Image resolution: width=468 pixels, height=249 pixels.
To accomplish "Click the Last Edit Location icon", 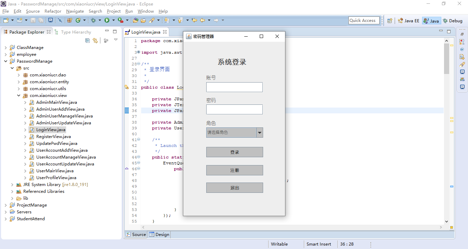I will 194,20.
